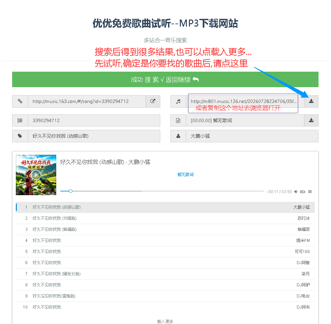Click the player title 好久不见你找我 (动感山歌) - 大鹏小猛
The width and height of the screenshot is (331, 324).
105,162
